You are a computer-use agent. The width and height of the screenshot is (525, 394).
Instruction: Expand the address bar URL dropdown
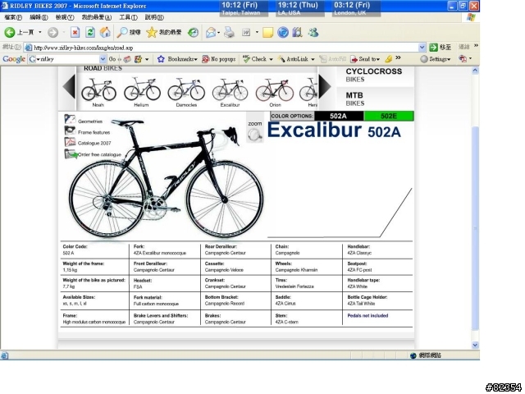(x=422, y=48)
